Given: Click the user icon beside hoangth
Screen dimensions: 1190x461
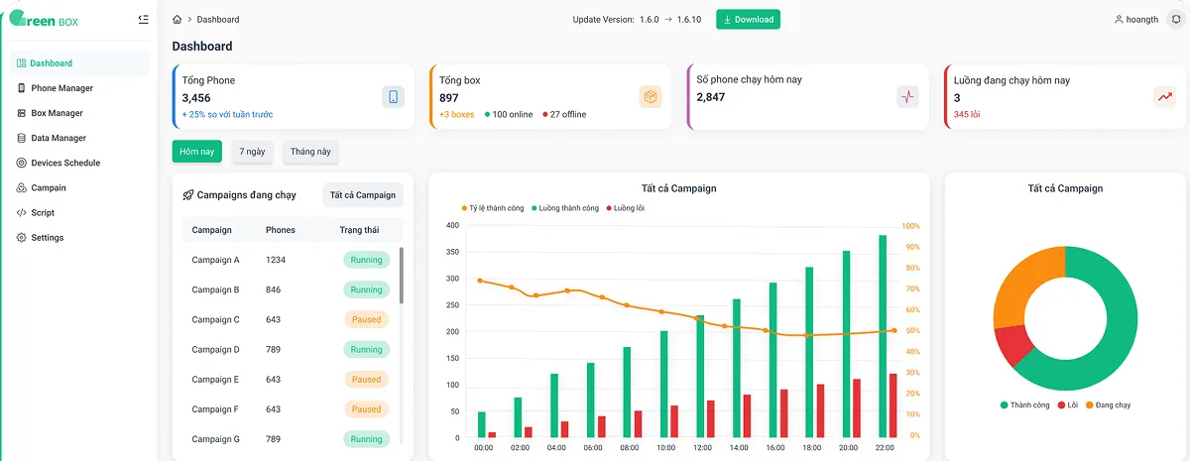Looking at the screenshot, I should (x=1120, y=20).
